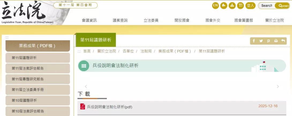Viewport: 292px width, 116px height.
Task: Print the page using printer icon
Action: pyautogui.click(x=276, y=41)
